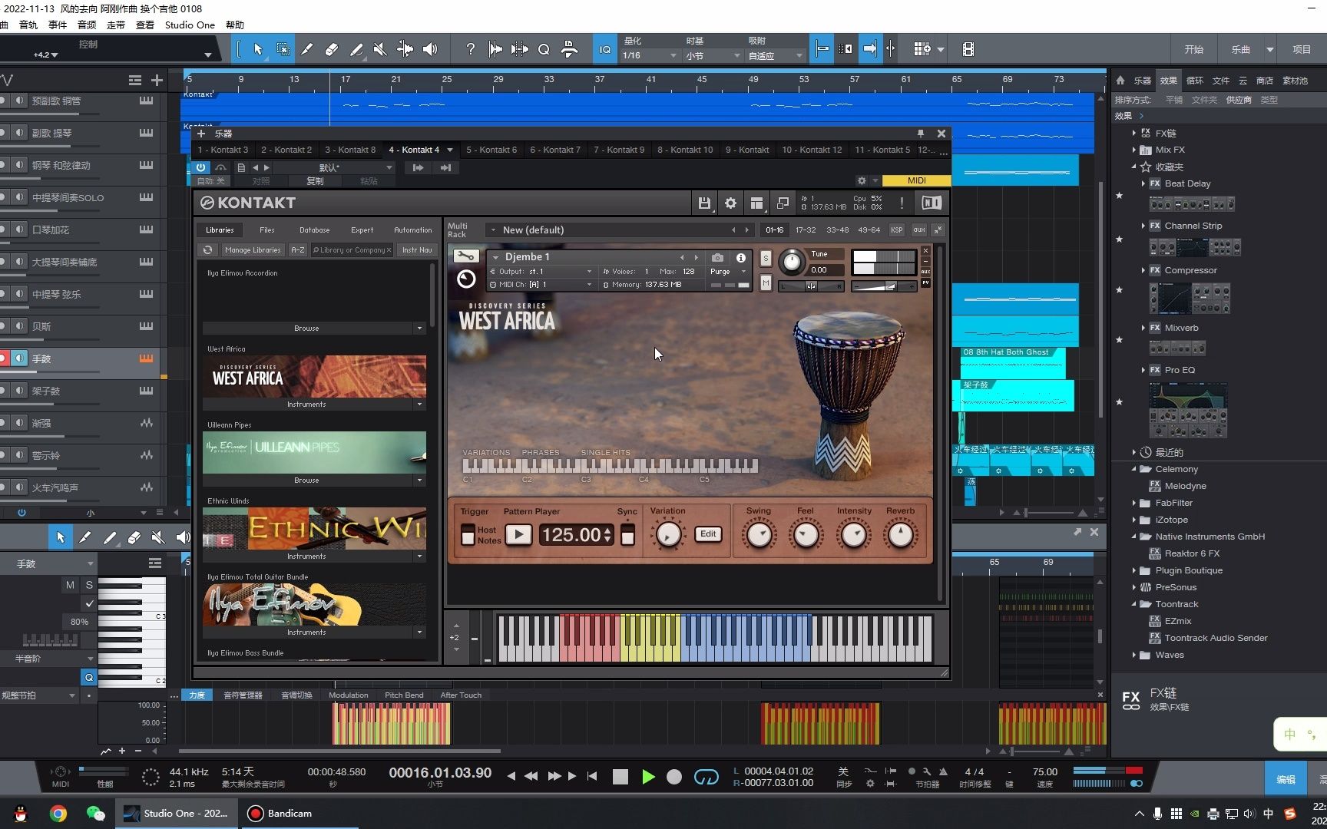Select the arrow tool in main toolbar
Viewport: 1327px width, 829px height.
point(258,49)
